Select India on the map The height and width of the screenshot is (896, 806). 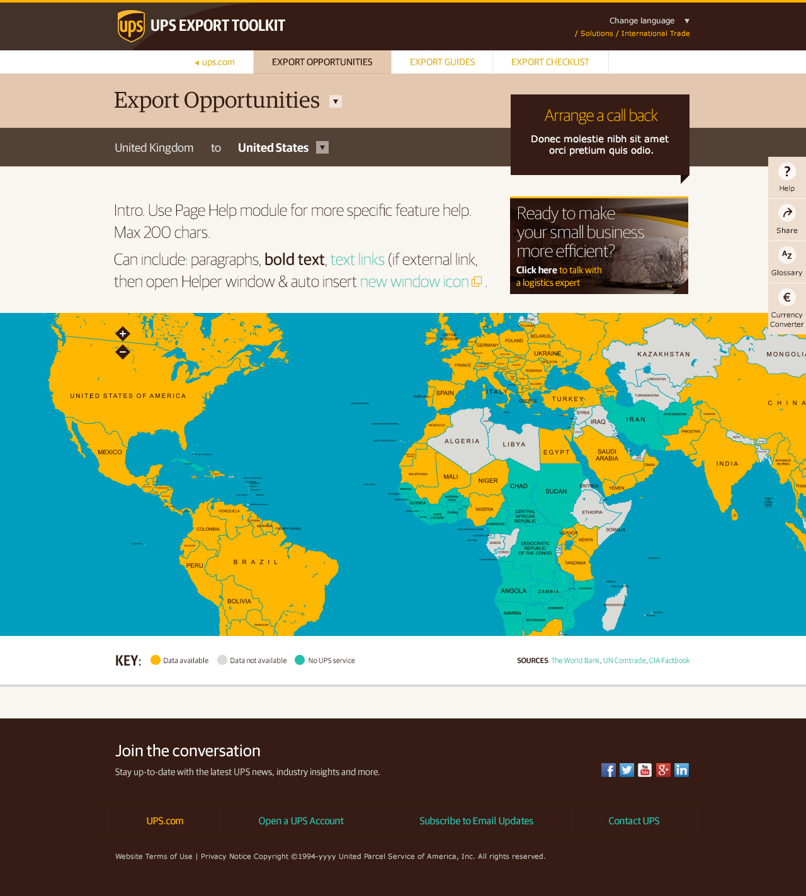(727, 463)
